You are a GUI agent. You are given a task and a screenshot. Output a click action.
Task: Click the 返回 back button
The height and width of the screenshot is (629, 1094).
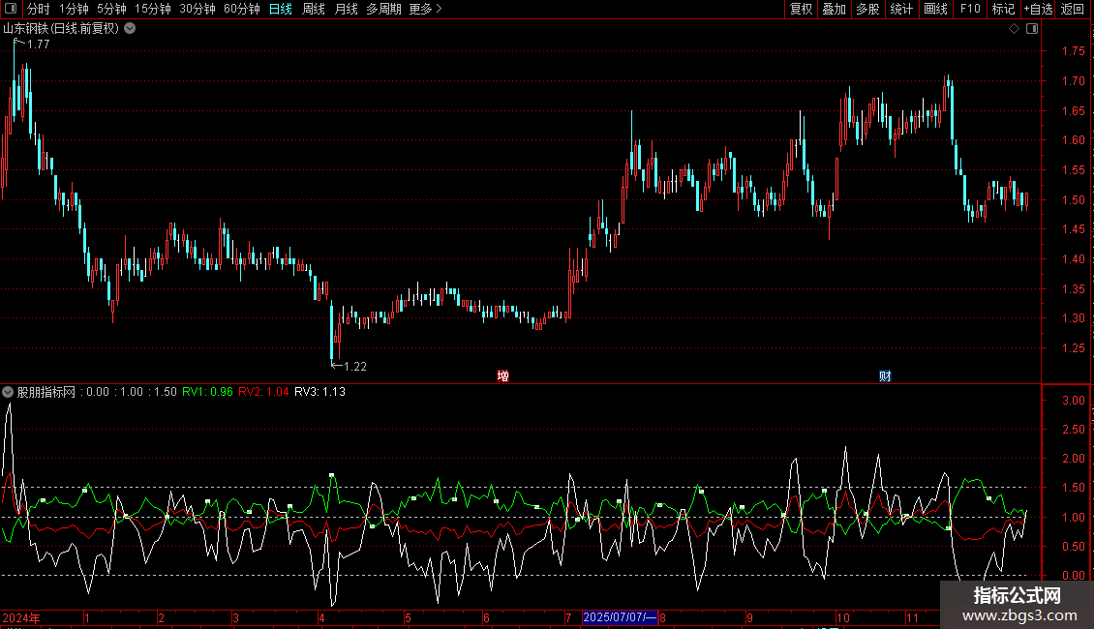click(x=1073, y=9)
